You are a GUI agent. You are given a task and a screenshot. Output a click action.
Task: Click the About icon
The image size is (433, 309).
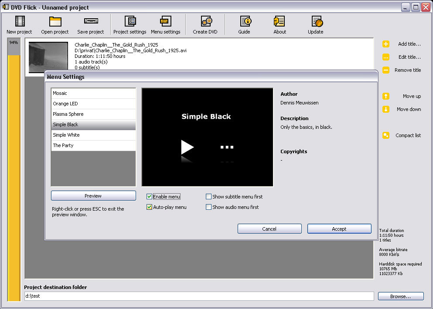(x=279, y=21)
